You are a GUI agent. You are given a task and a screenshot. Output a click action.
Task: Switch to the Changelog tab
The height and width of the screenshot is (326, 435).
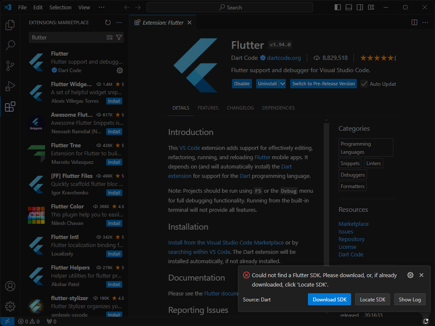coord(240,108)
